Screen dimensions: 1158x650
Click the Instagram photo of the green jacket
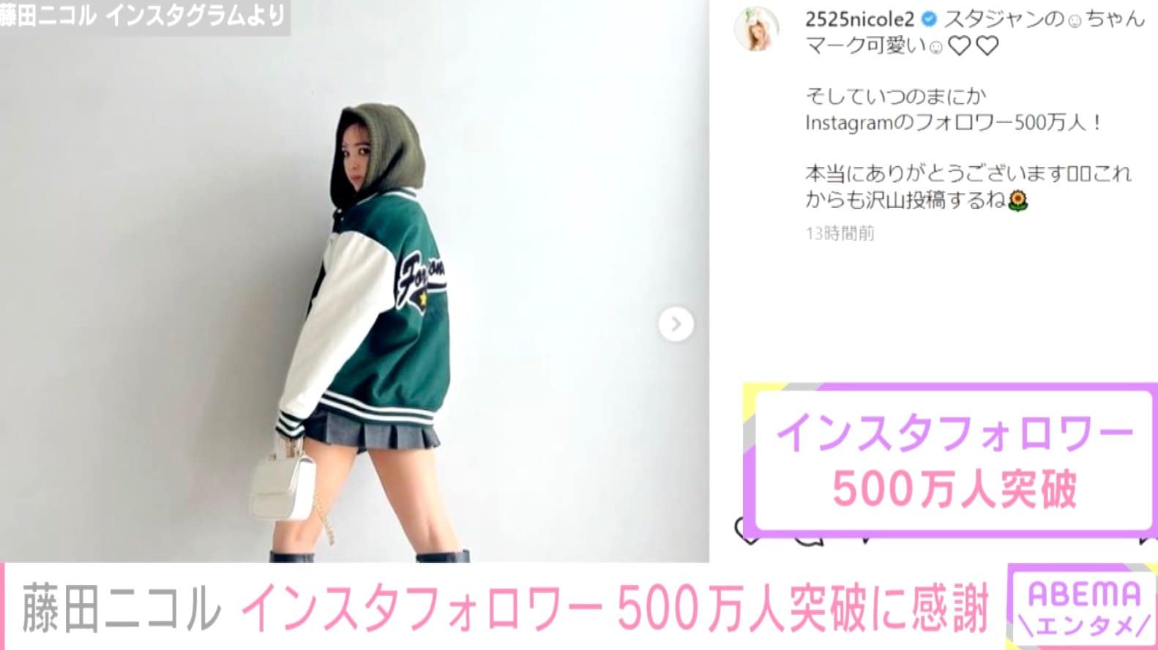coord(354,282)
